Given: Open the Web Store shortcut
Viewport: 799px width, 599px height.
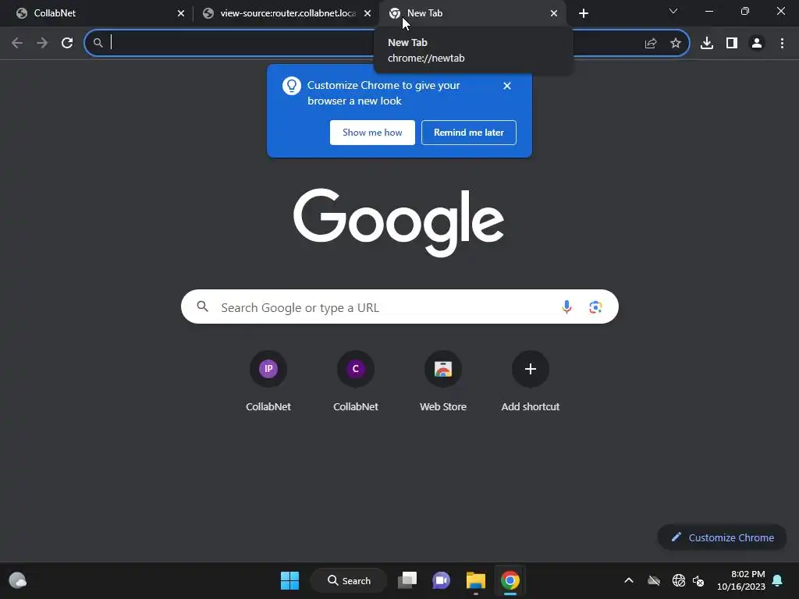Looking at the screenshot, I should pos(443,382).
